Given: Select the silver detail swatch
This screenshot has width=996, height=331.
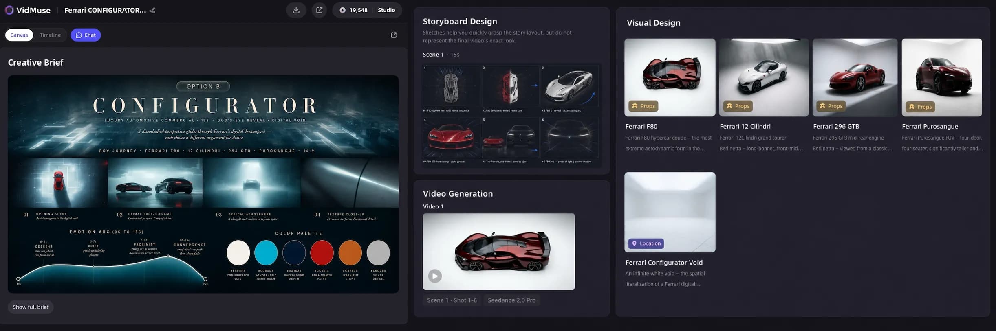Looking at the screenshot, I should 378,252.
